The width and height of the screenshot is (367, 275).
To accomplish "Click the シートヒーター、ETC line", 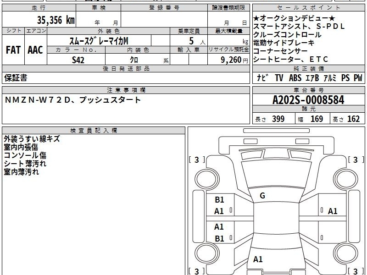I will (x=291, y=60).
